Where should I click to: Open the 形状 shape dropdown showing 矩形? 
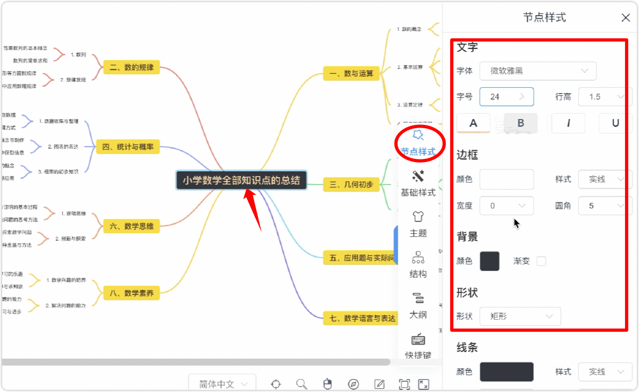point(520,317)
